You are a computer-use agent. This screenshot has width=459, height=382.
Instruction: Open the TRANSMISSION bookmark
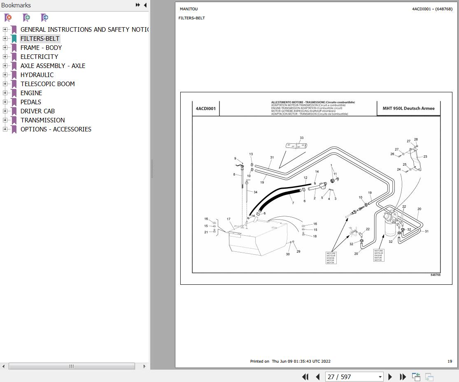click(42, 120)
